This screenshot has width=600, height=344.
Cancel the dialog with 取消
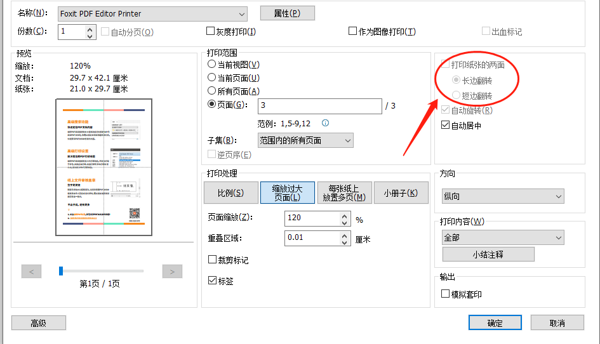[x=557, y=322]
